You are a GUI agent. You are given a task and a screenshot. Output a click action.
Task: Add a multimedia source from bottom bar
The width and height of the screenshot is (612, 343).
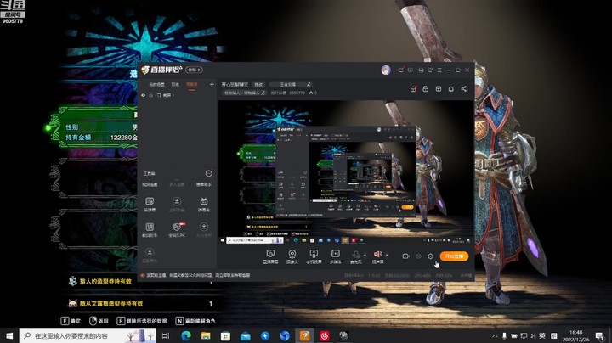335,256
